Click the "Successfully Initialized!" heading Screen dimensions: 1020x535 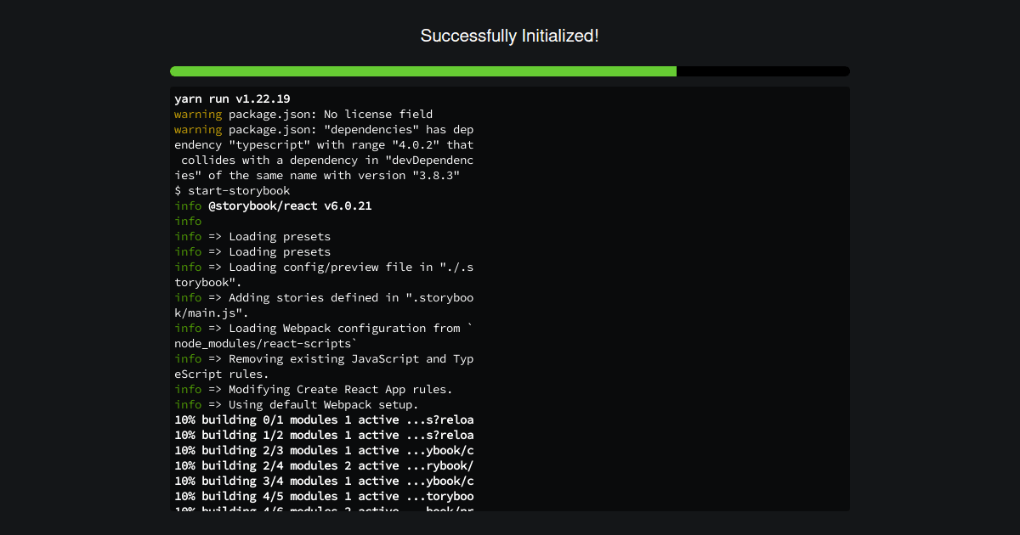pyautogui.click(x=509, y=36)
